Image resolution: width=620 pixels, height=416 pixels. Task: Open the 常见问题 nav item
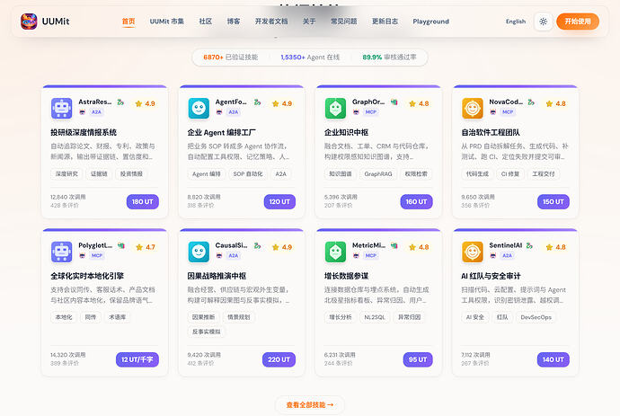(x=344, y=22)
